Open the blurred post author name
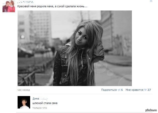The width and height of the screenshot is (158, 113). tap(25, 2)
